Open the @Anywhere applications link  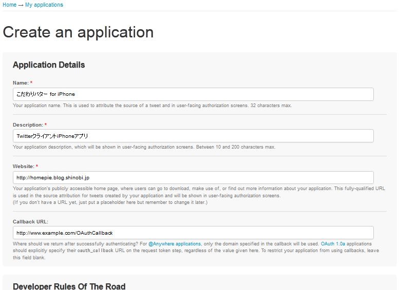[175, 244]
